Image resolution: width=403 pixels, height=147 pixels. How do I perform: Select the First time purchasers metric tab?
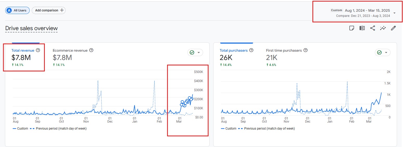click(x=284, y=50)
